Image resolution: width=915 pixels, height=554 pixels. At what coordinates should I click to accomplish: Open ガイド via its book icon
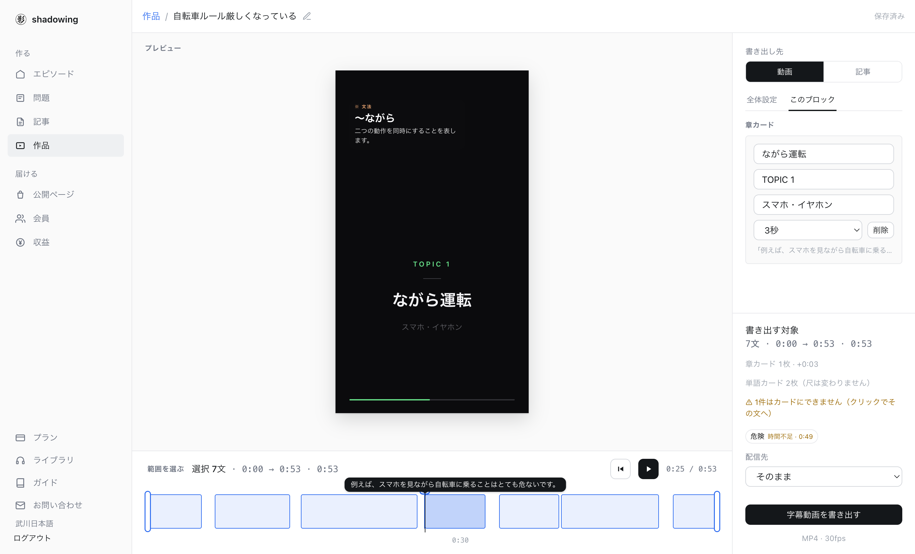coord(20,482)
